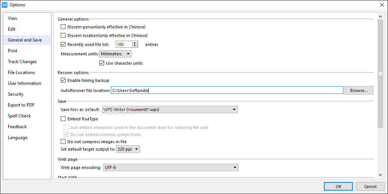
Task: Open default target output 220 ppi dropdown
Action: click(128, 149)
